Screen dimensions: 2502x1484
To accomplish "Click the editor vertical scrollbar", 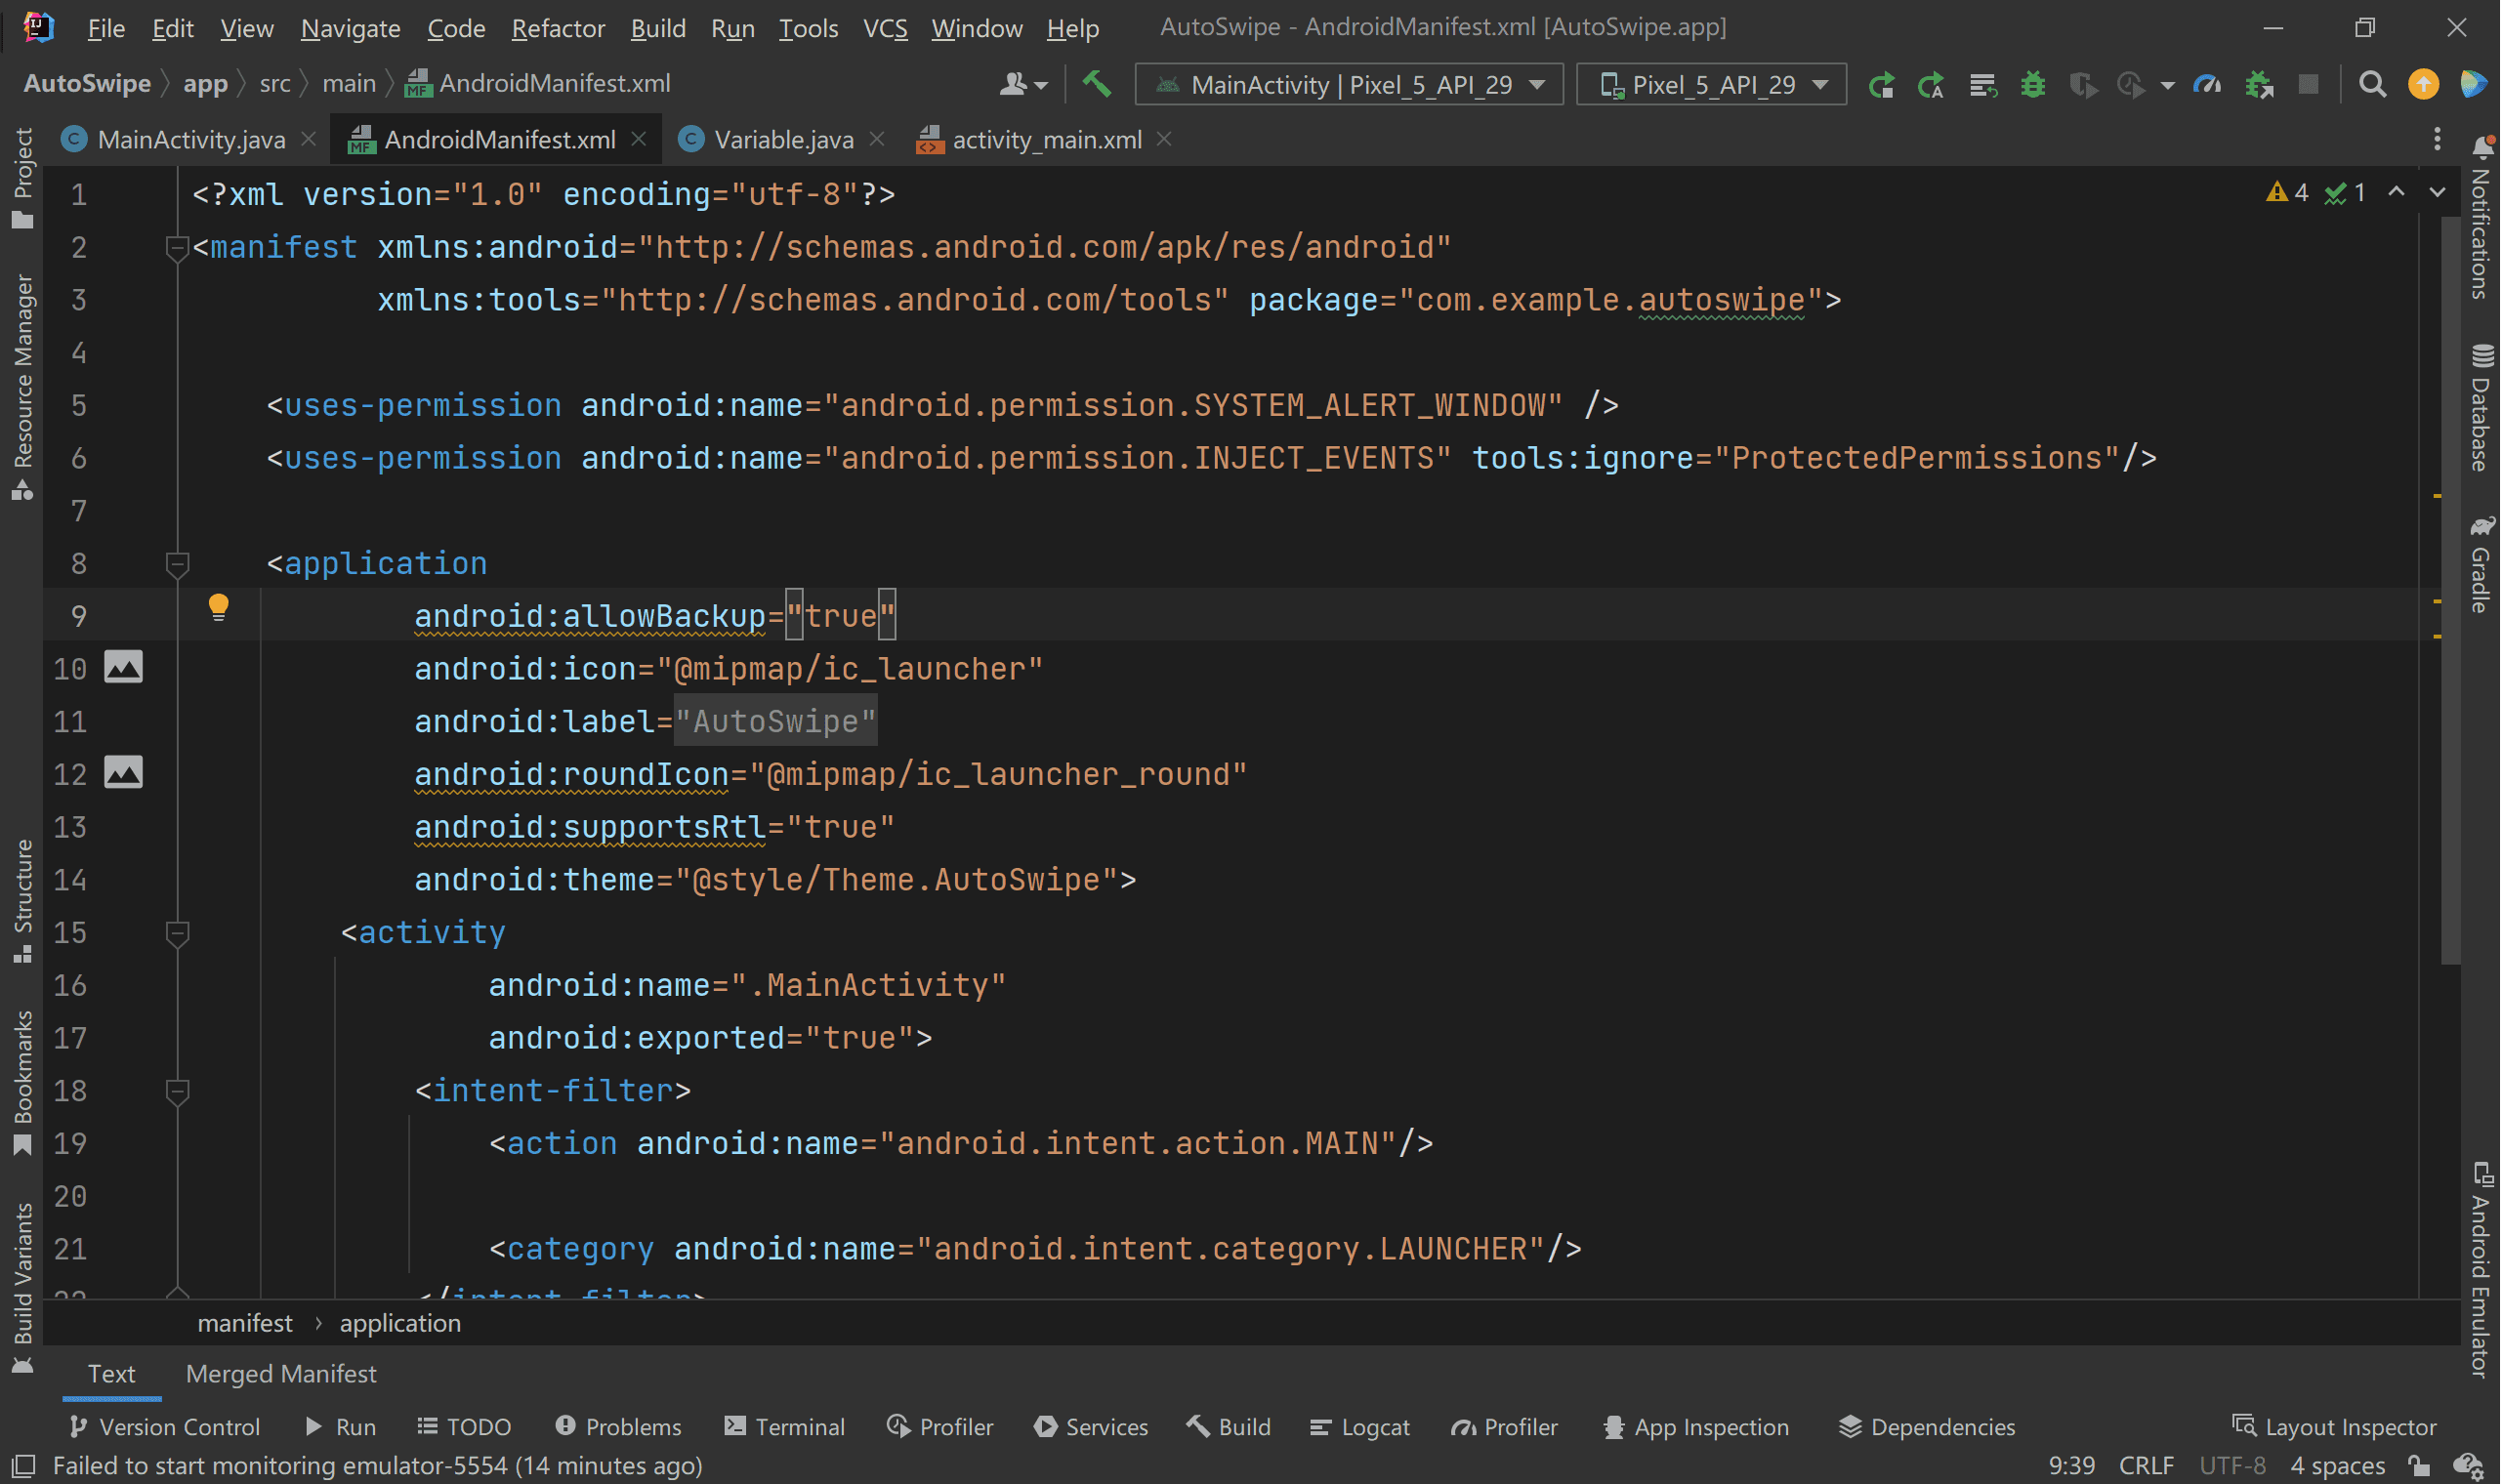I will (2452, 590).
